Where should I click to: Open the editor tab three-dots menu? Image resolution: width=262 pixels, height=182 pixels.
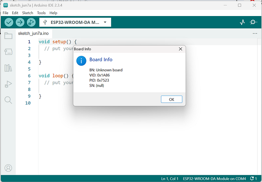(x=255, y=34)
